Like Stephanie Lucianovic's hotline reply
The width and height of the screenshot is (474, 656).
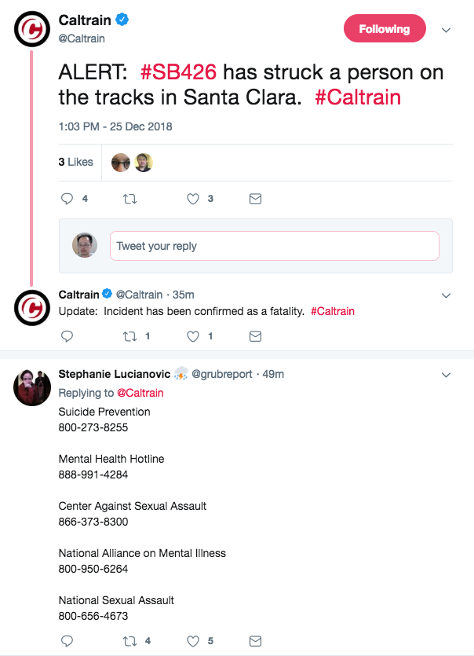pyautogui.click(x=193, y=641)
